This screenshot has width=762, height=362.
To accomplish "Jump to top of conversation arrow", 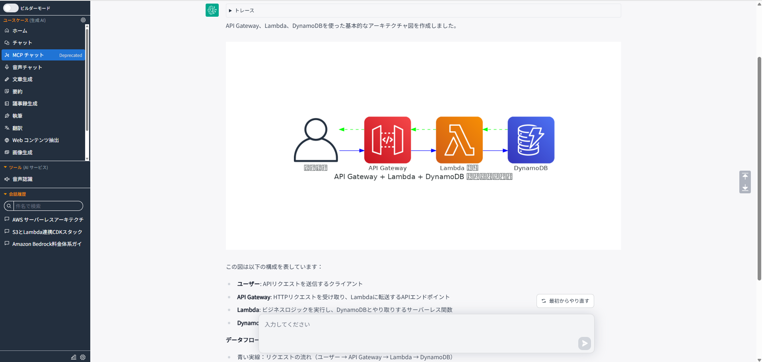I will (x=745, y=176).
